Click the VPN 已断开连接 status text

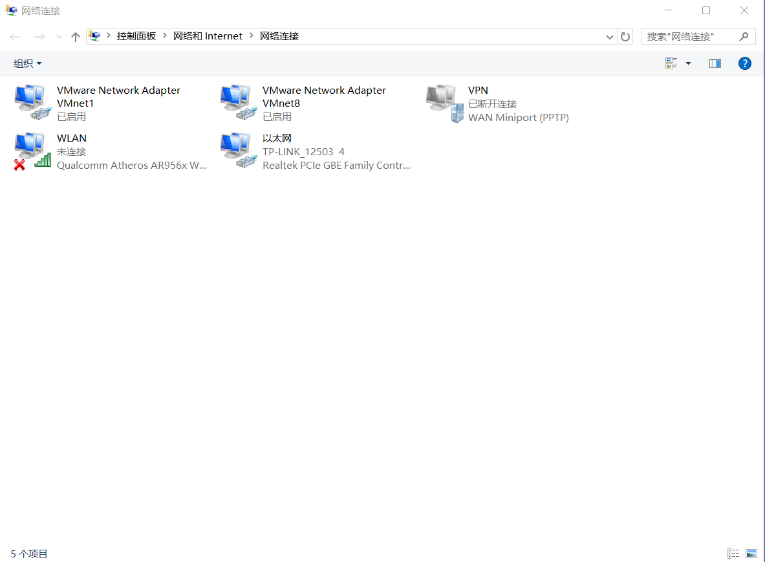point(492,104)
